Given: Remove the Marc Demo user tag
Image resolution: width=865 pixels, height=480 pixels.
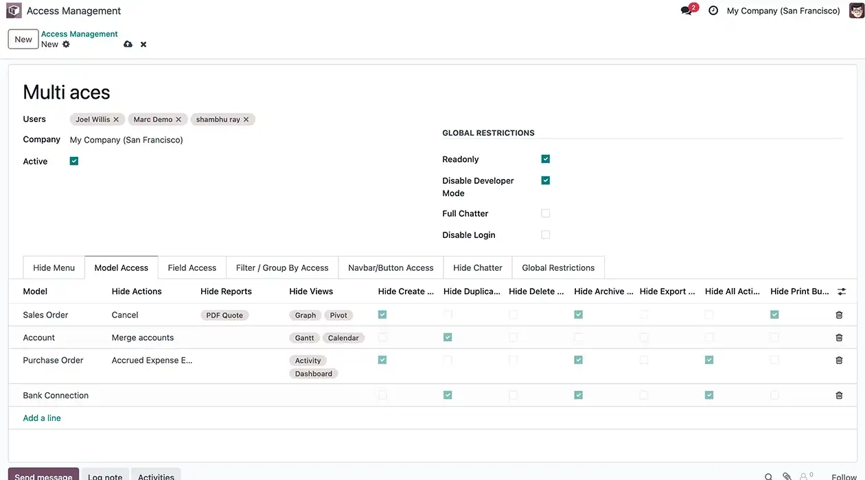Looking at the screenshot, I should [178, 119].
